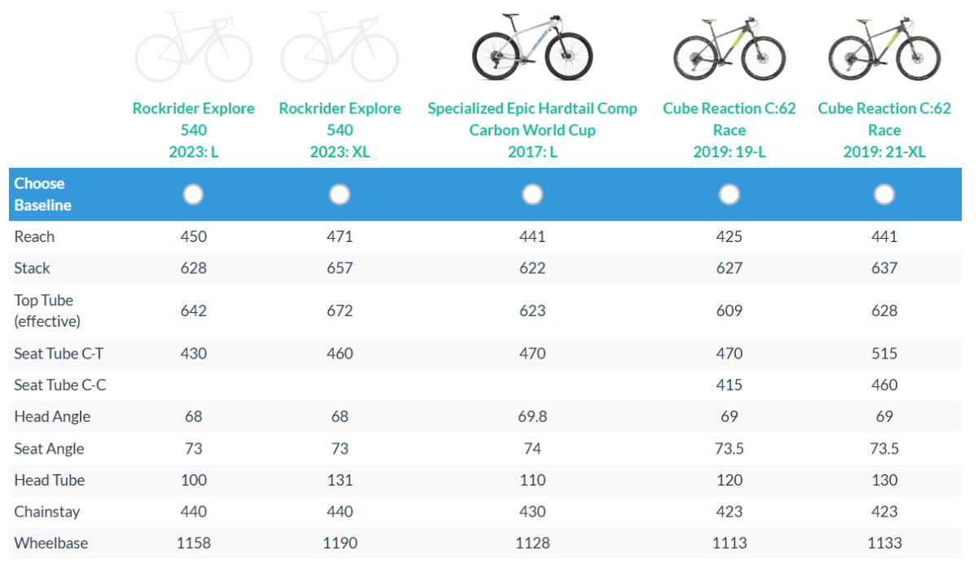Open Specialized Epic Hardtail Comp Carbon link
This screenshot has height=563, width=978.
(x=532, y=130)
